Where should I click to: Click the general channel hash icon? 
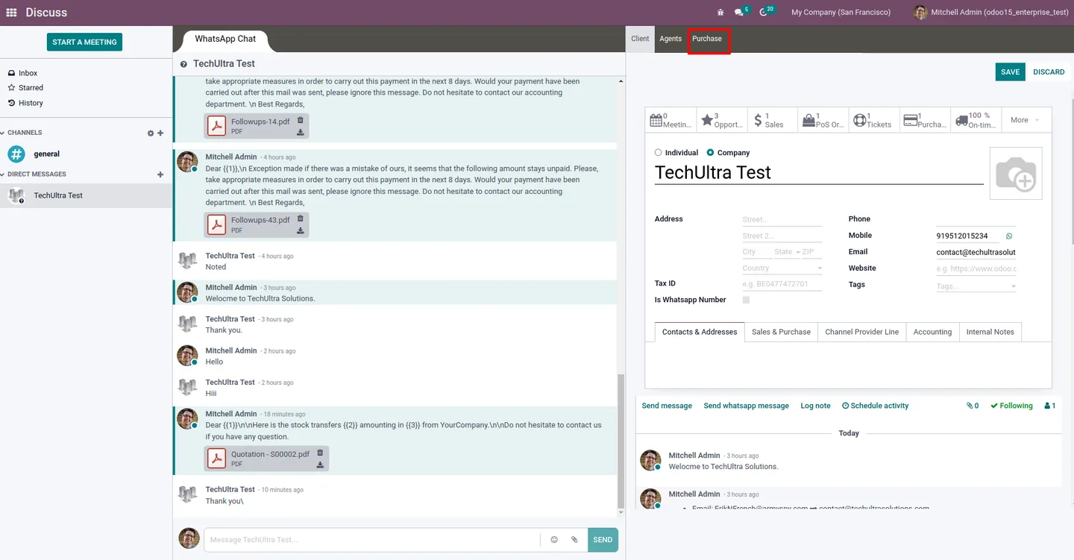tap(16, 154)
